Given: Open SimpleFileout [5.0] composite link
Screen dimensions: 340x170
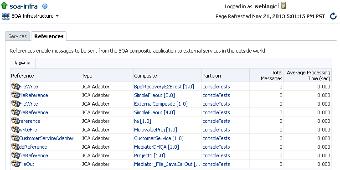Looking at the screenshot, I should [155, 95].
